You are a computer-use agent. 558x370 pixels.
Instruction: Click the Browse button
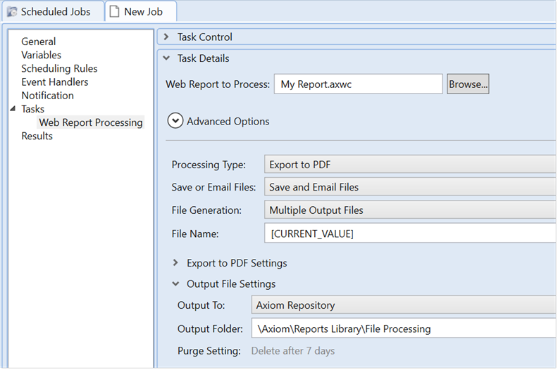click(468, 84)
